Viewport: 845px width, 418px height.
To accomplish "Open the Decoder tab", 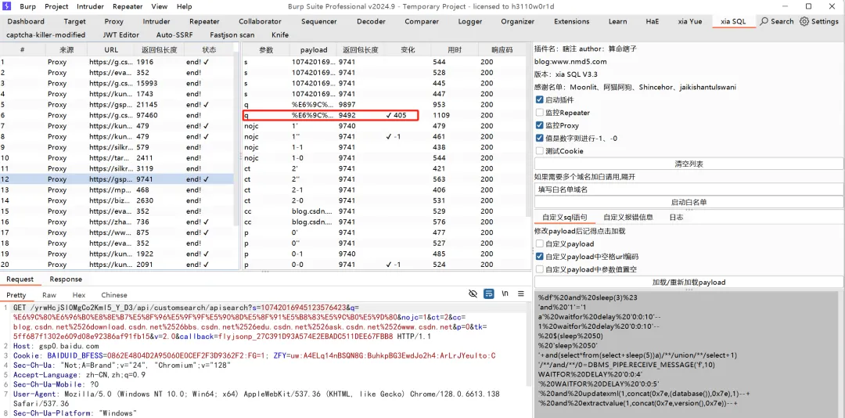I will [x=371, y=22].
